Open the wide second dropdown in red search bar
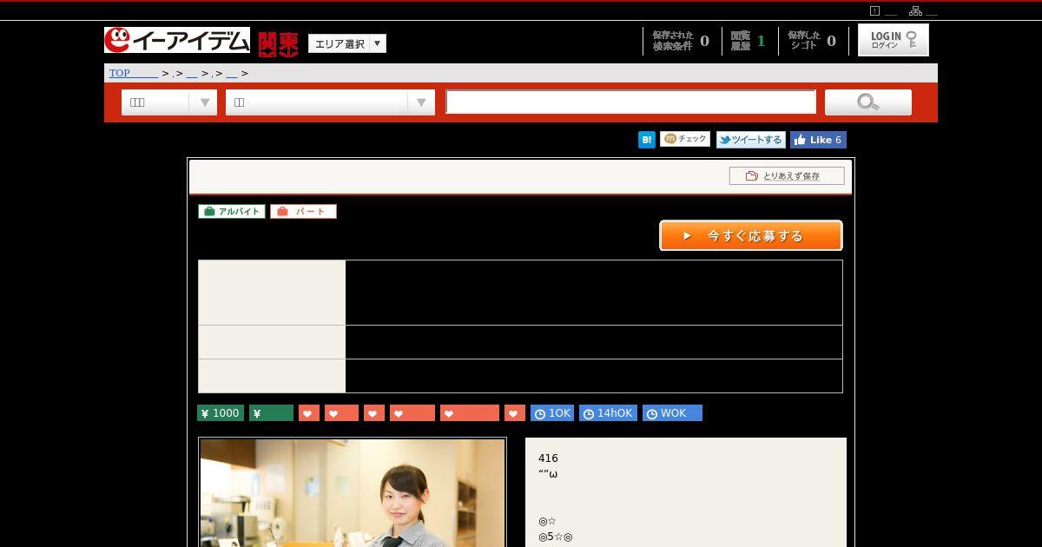Viewport: 1042px width, 547px height. 330,102
